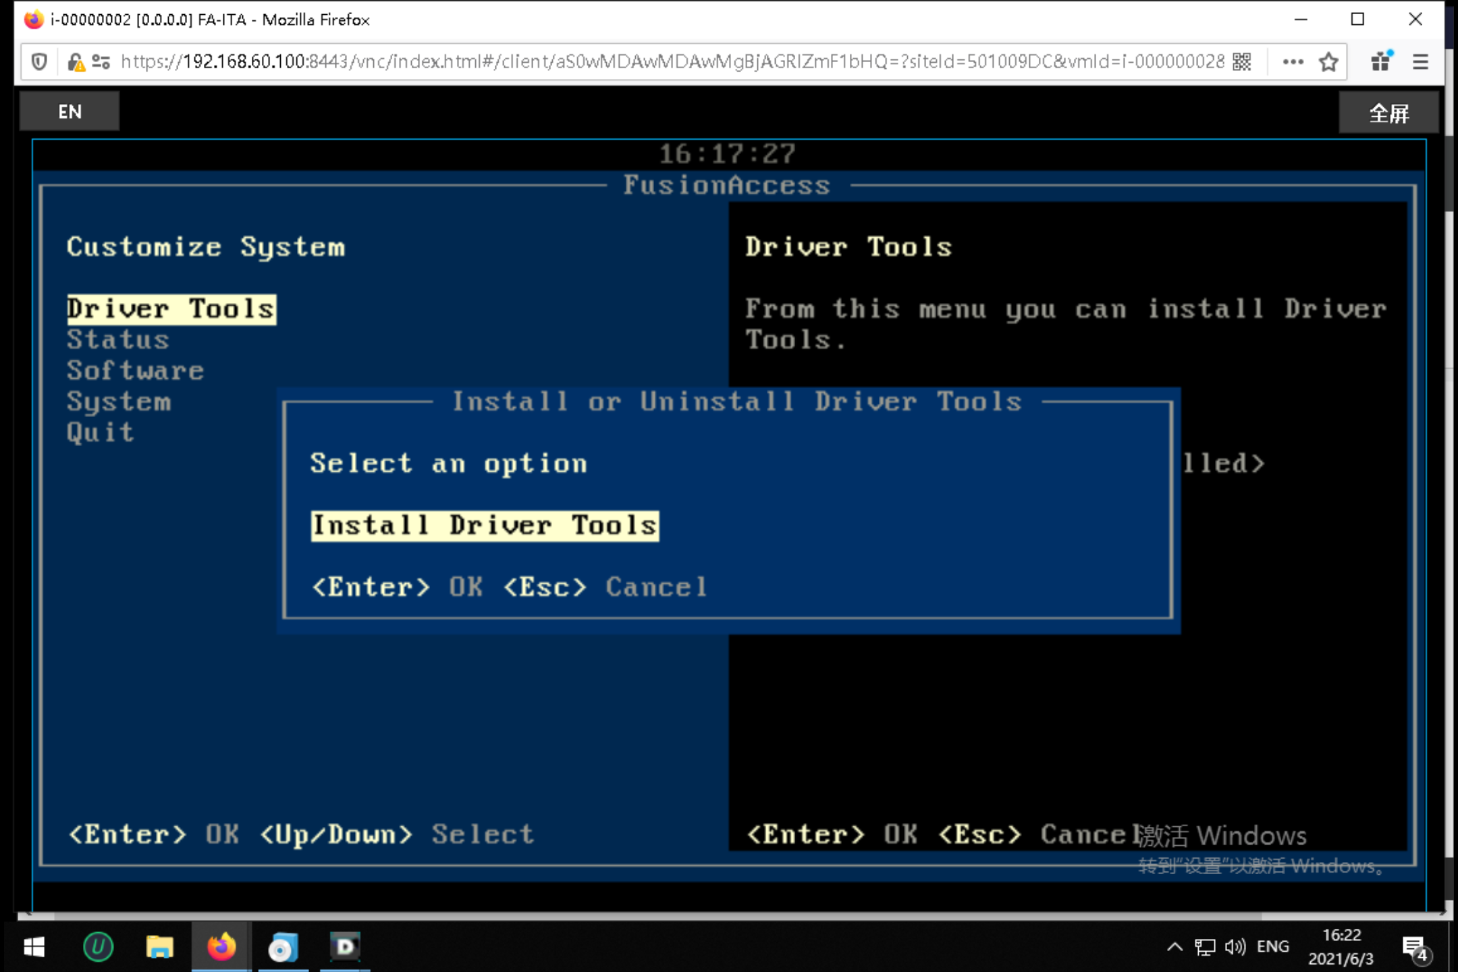The height and width of the screenshot is (972, 1458).
Task: Expand the hidden system tray icons chevron
Action: pos(1174,947)
